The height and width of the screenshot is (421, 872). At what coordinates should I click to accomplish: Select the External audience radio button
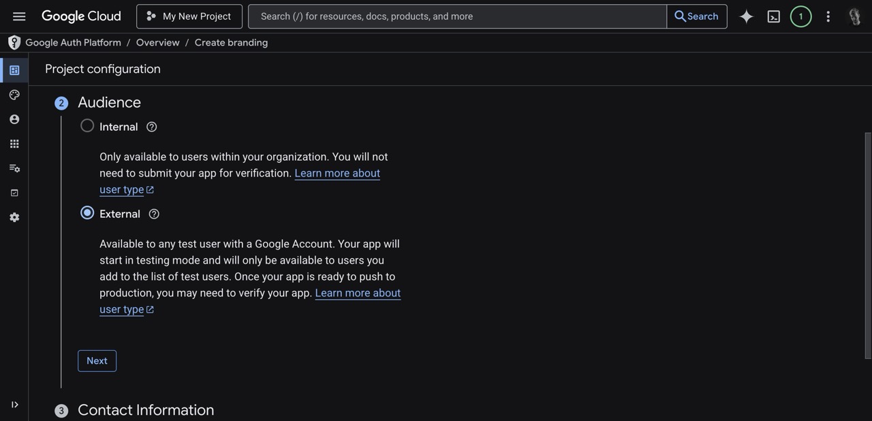[87, 213]
